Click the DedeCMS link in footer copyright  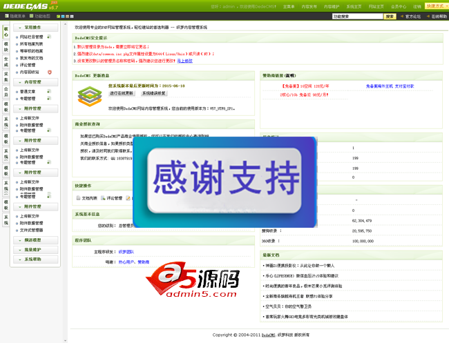pyautogui.click(x=268, y=335)
